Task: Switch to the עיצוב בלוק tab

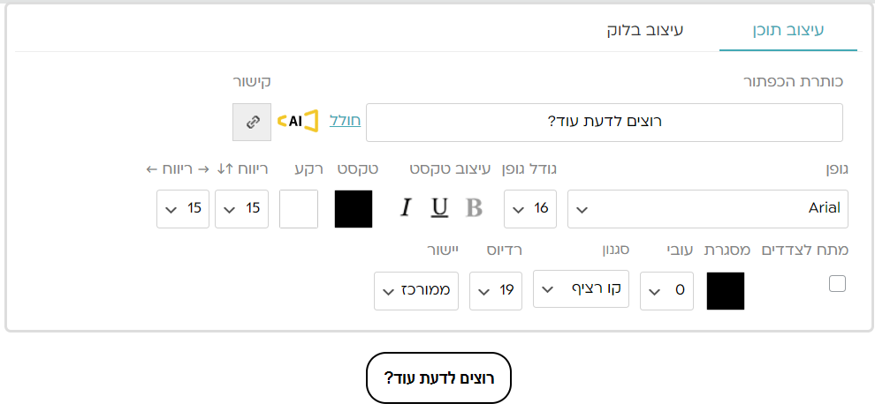Action: click(x=645, y=31)
